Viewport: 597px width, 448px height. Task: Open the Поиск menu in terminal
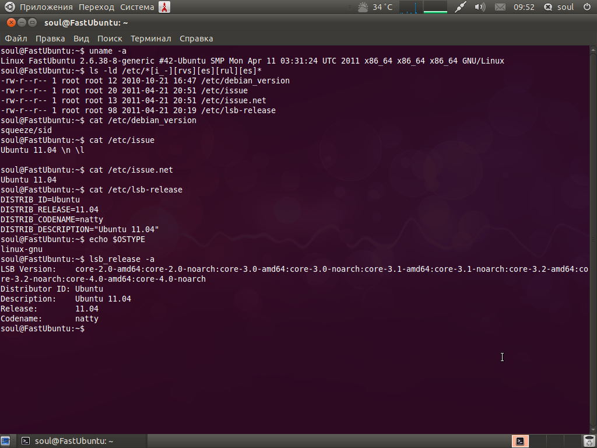coord(110,38)
